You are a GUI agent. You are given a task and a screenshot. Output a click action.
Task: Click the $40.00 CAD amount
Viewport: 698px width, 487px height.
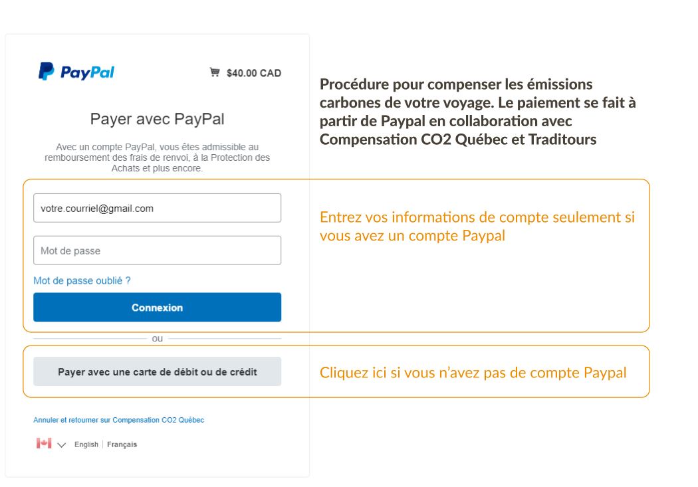click(253, 73)
